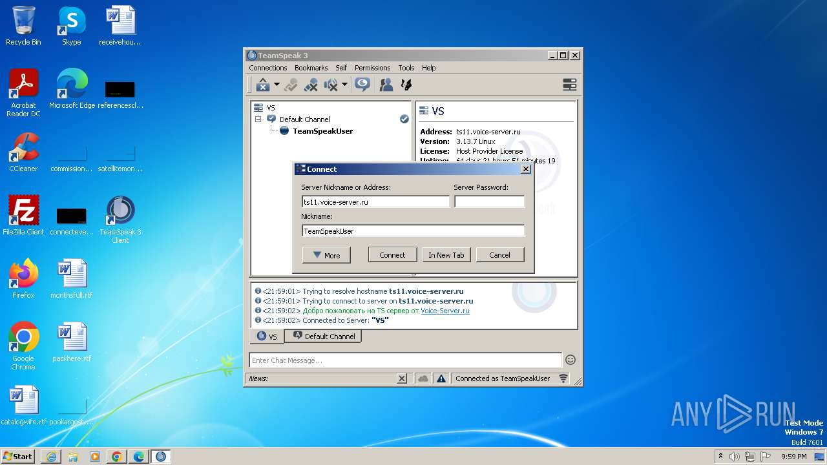The height and width of the screenshot is (465, 827).
Task: Click the '3.13.7 Linux' version text
Action: 476,141
